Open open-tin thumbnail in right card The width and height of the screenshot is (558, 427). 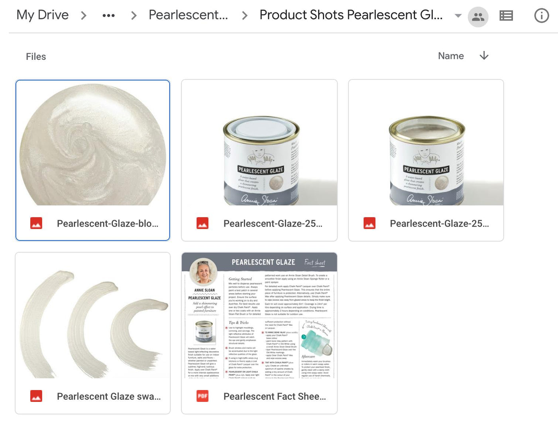(426, 143)
